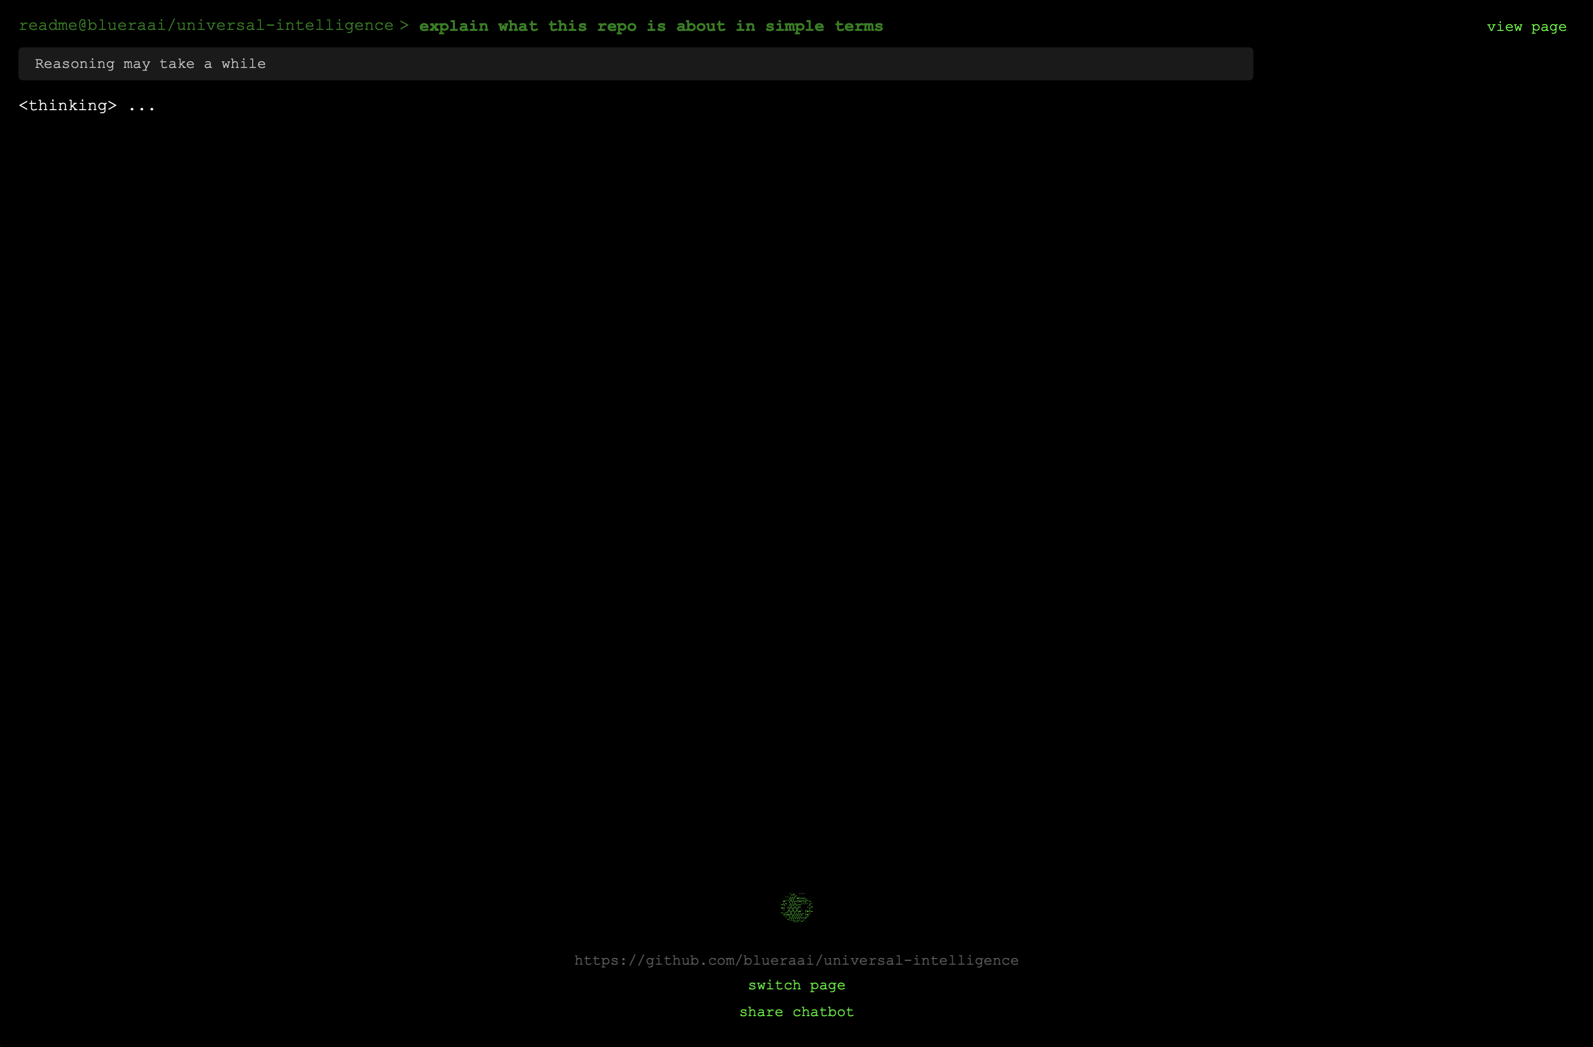Click the right end of the reasoning banner
1593x1047 pixels.
(1232, 64)
